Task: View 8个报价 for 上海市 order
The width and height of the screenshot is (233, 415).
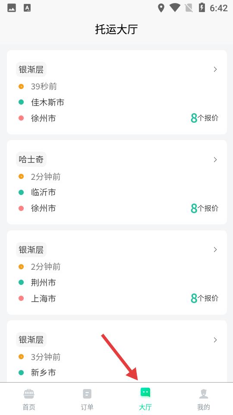Action: [205, 298]
